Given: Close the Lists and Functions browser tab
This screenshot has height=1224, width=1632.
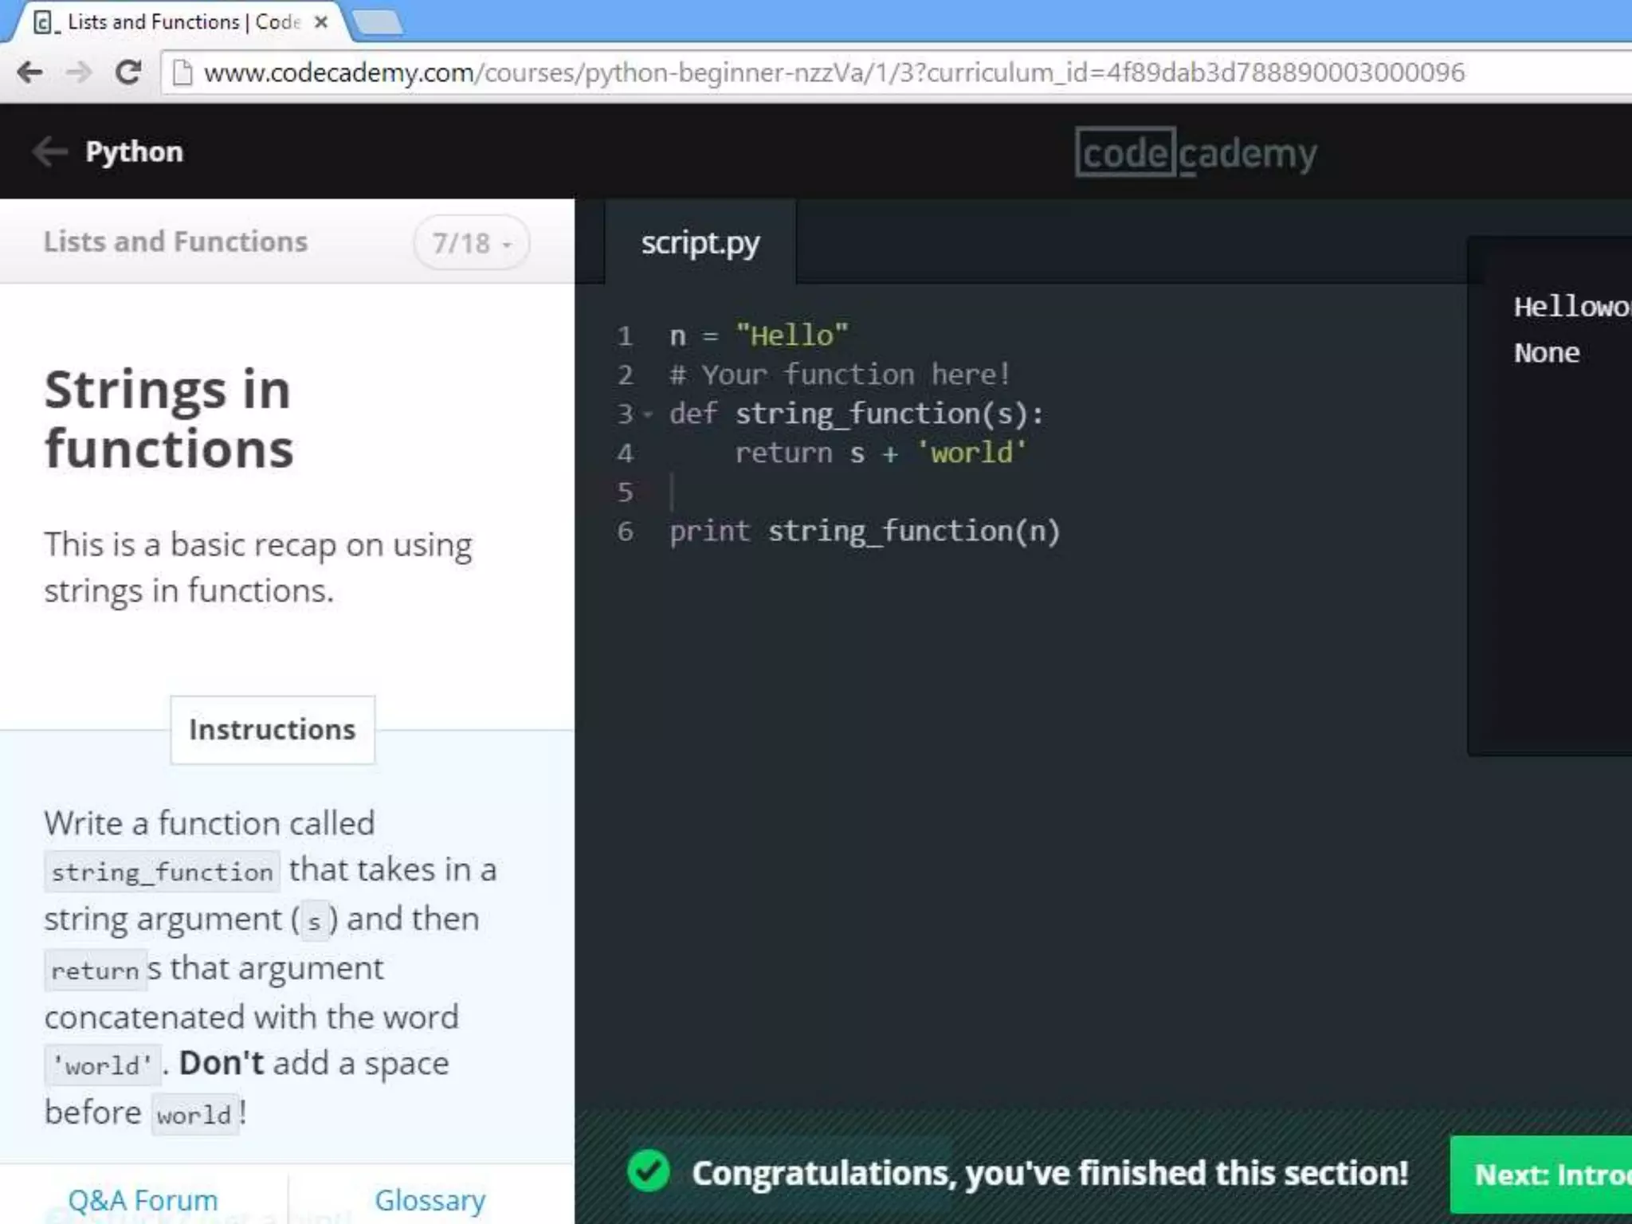Looking at the screenshot, I should click(x=321, y=22).
